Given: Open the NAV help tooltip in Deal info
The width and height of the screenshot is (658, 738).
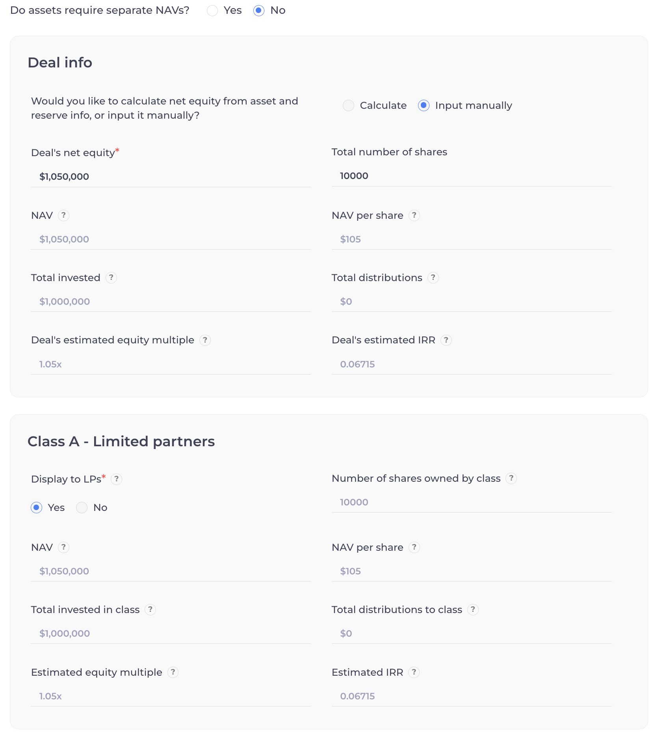Looking at the screenshot, I should tap(64, 216).
